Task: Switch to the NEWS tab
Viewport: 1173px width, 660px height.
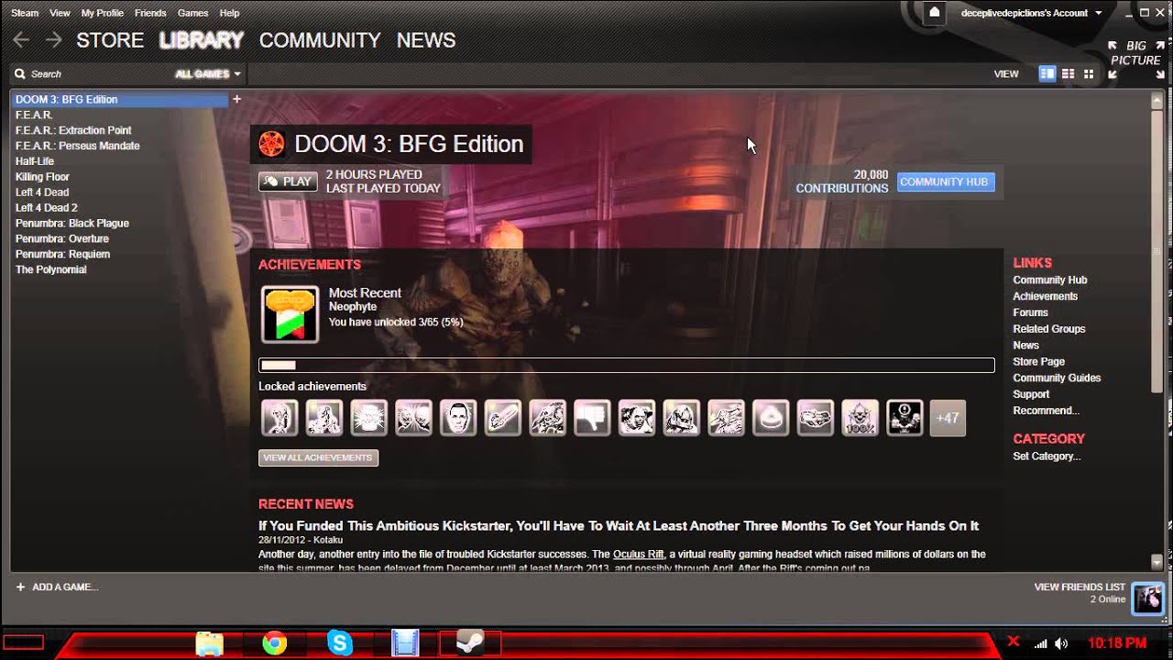Action: tap(426, 40)
